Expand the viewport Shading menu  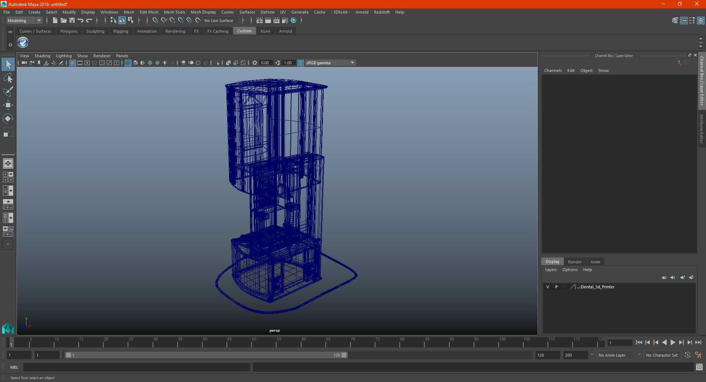pos(42,56)
